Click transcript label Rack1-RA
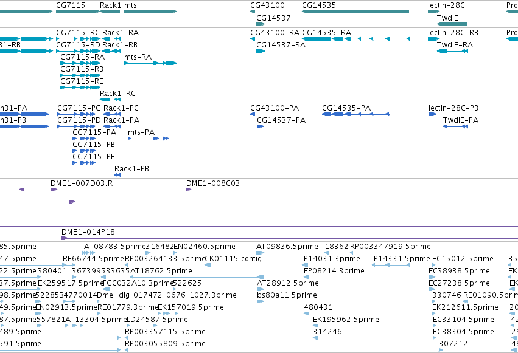Image resolution: width=518 pixels, height=353 pixels. pos(121,33)
